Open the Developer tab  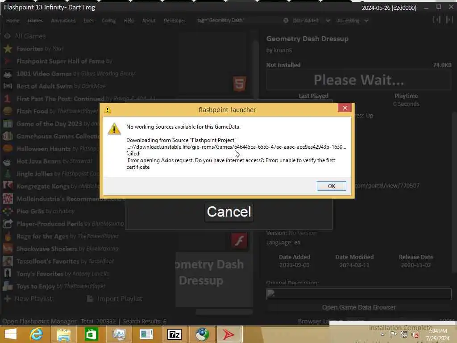(174, 21)
